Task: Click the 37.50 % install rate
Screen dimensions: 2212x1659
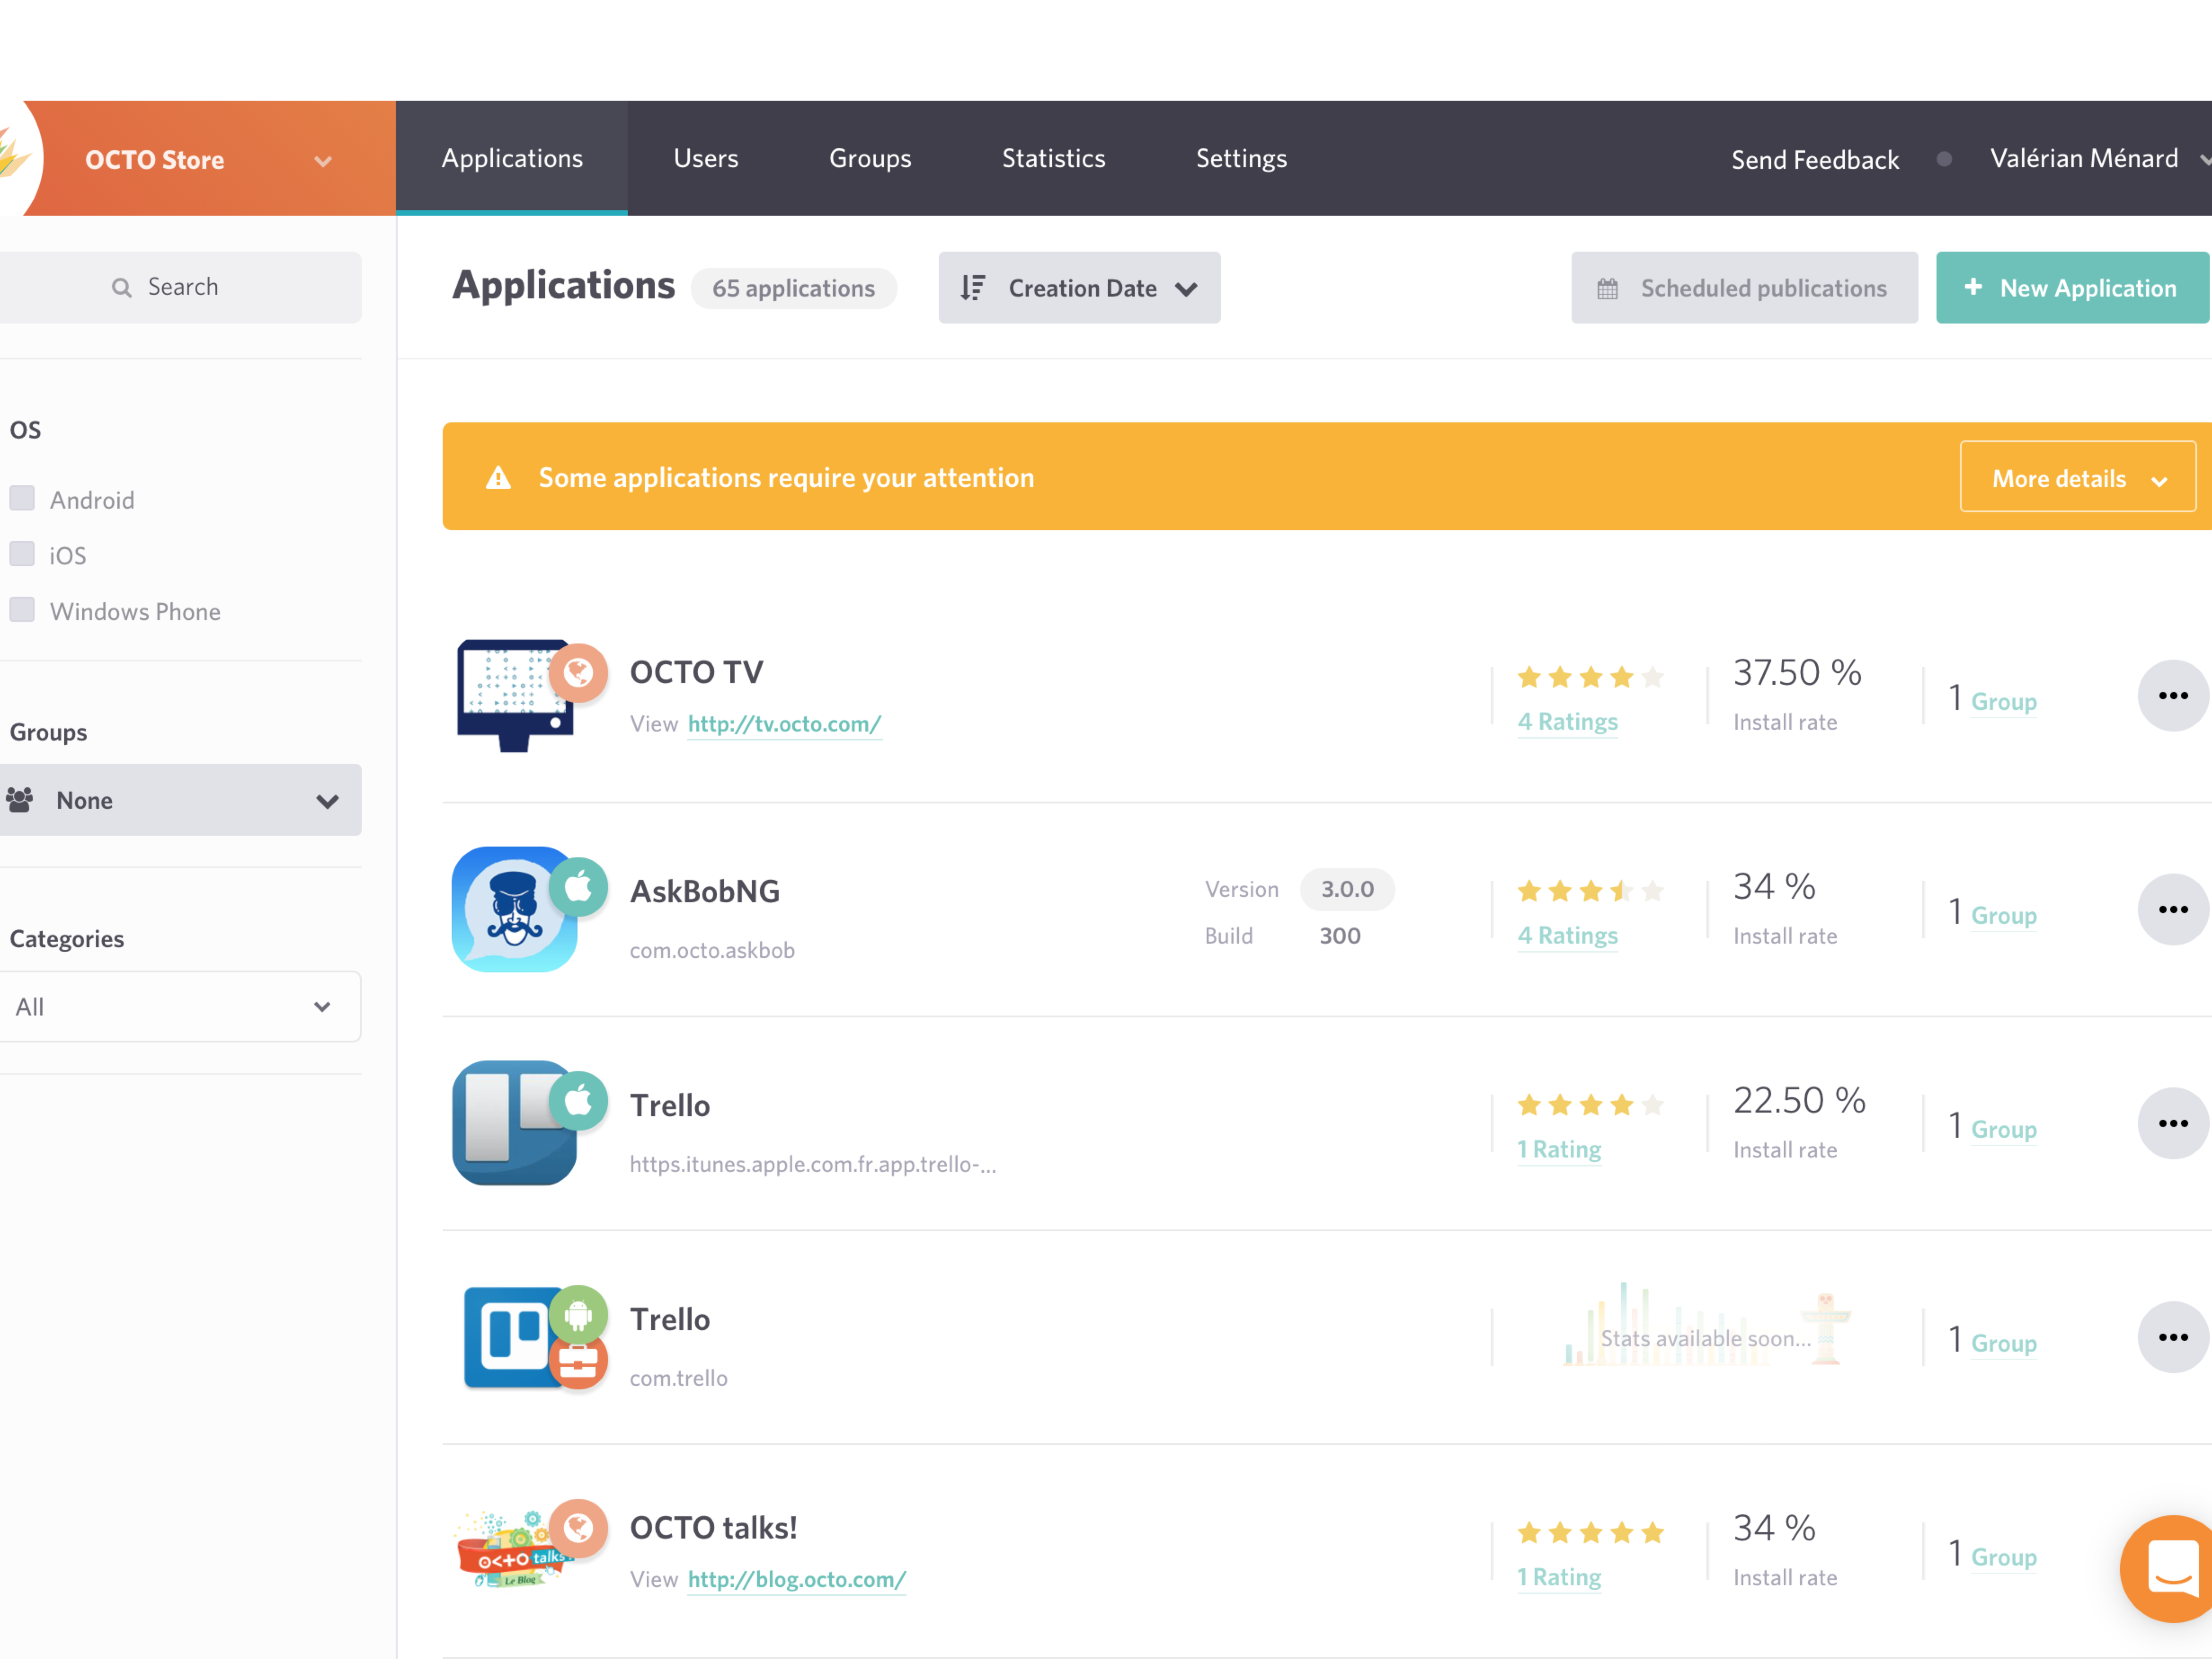Action: 1797,673
